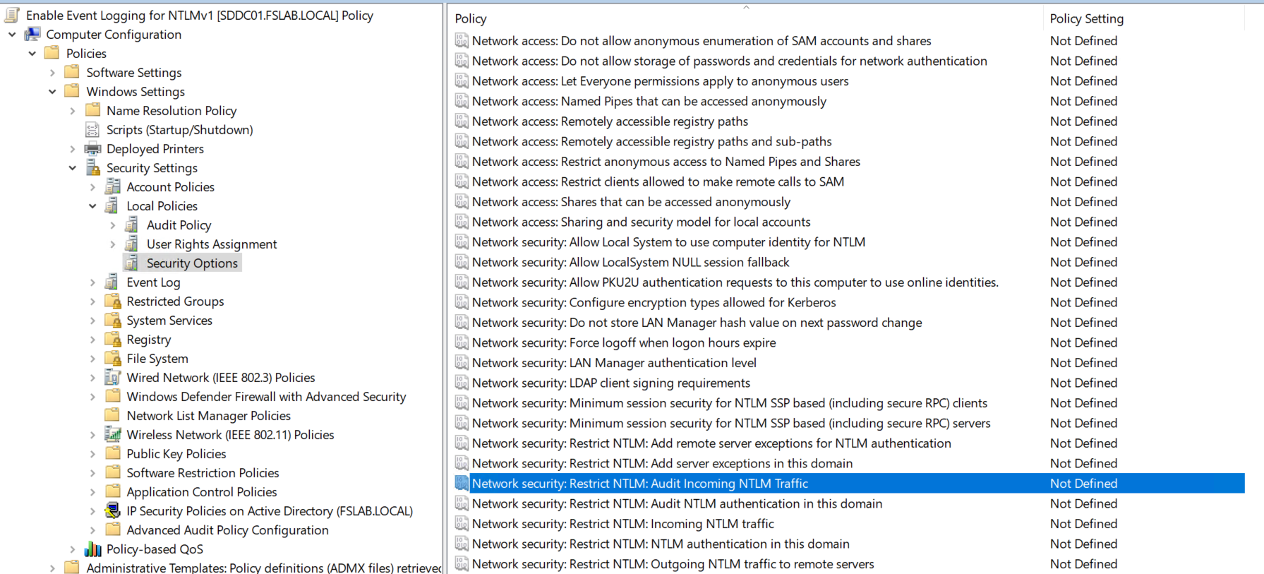Collapse the Computer Configuration node
This screenshot has height=574, width=1264.
coord(12,34)
